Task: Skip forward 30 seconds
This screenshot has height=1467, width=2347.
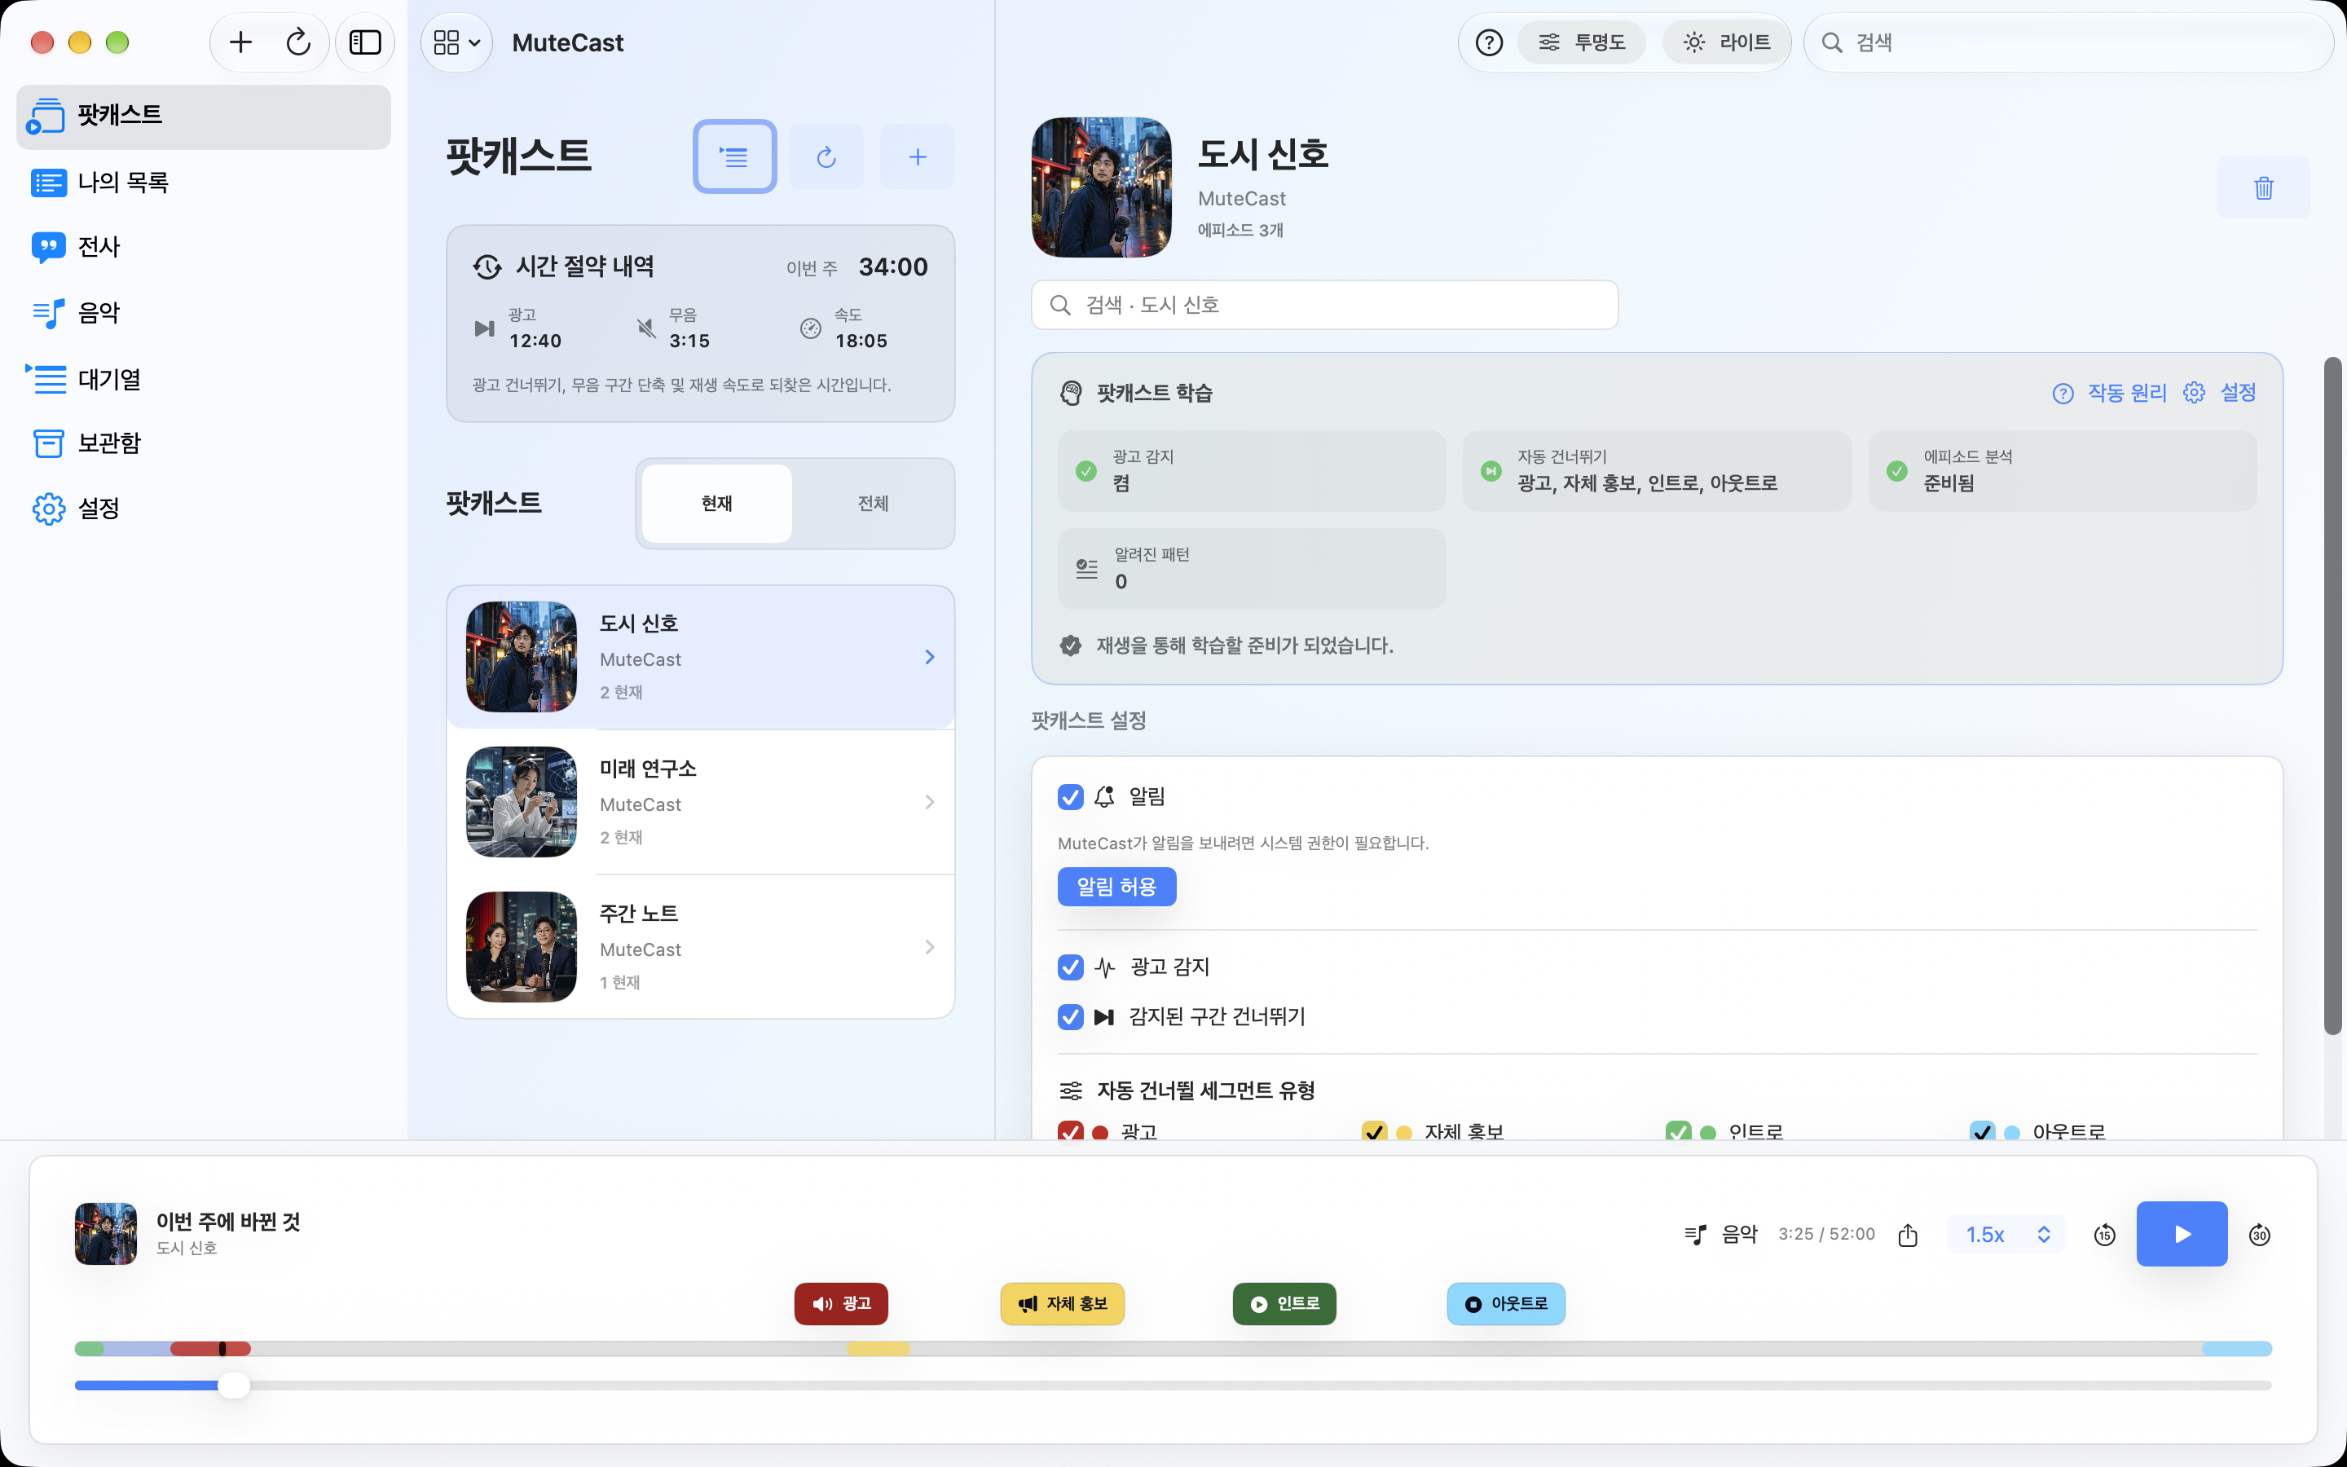Action: (x=2259, y=1234)
